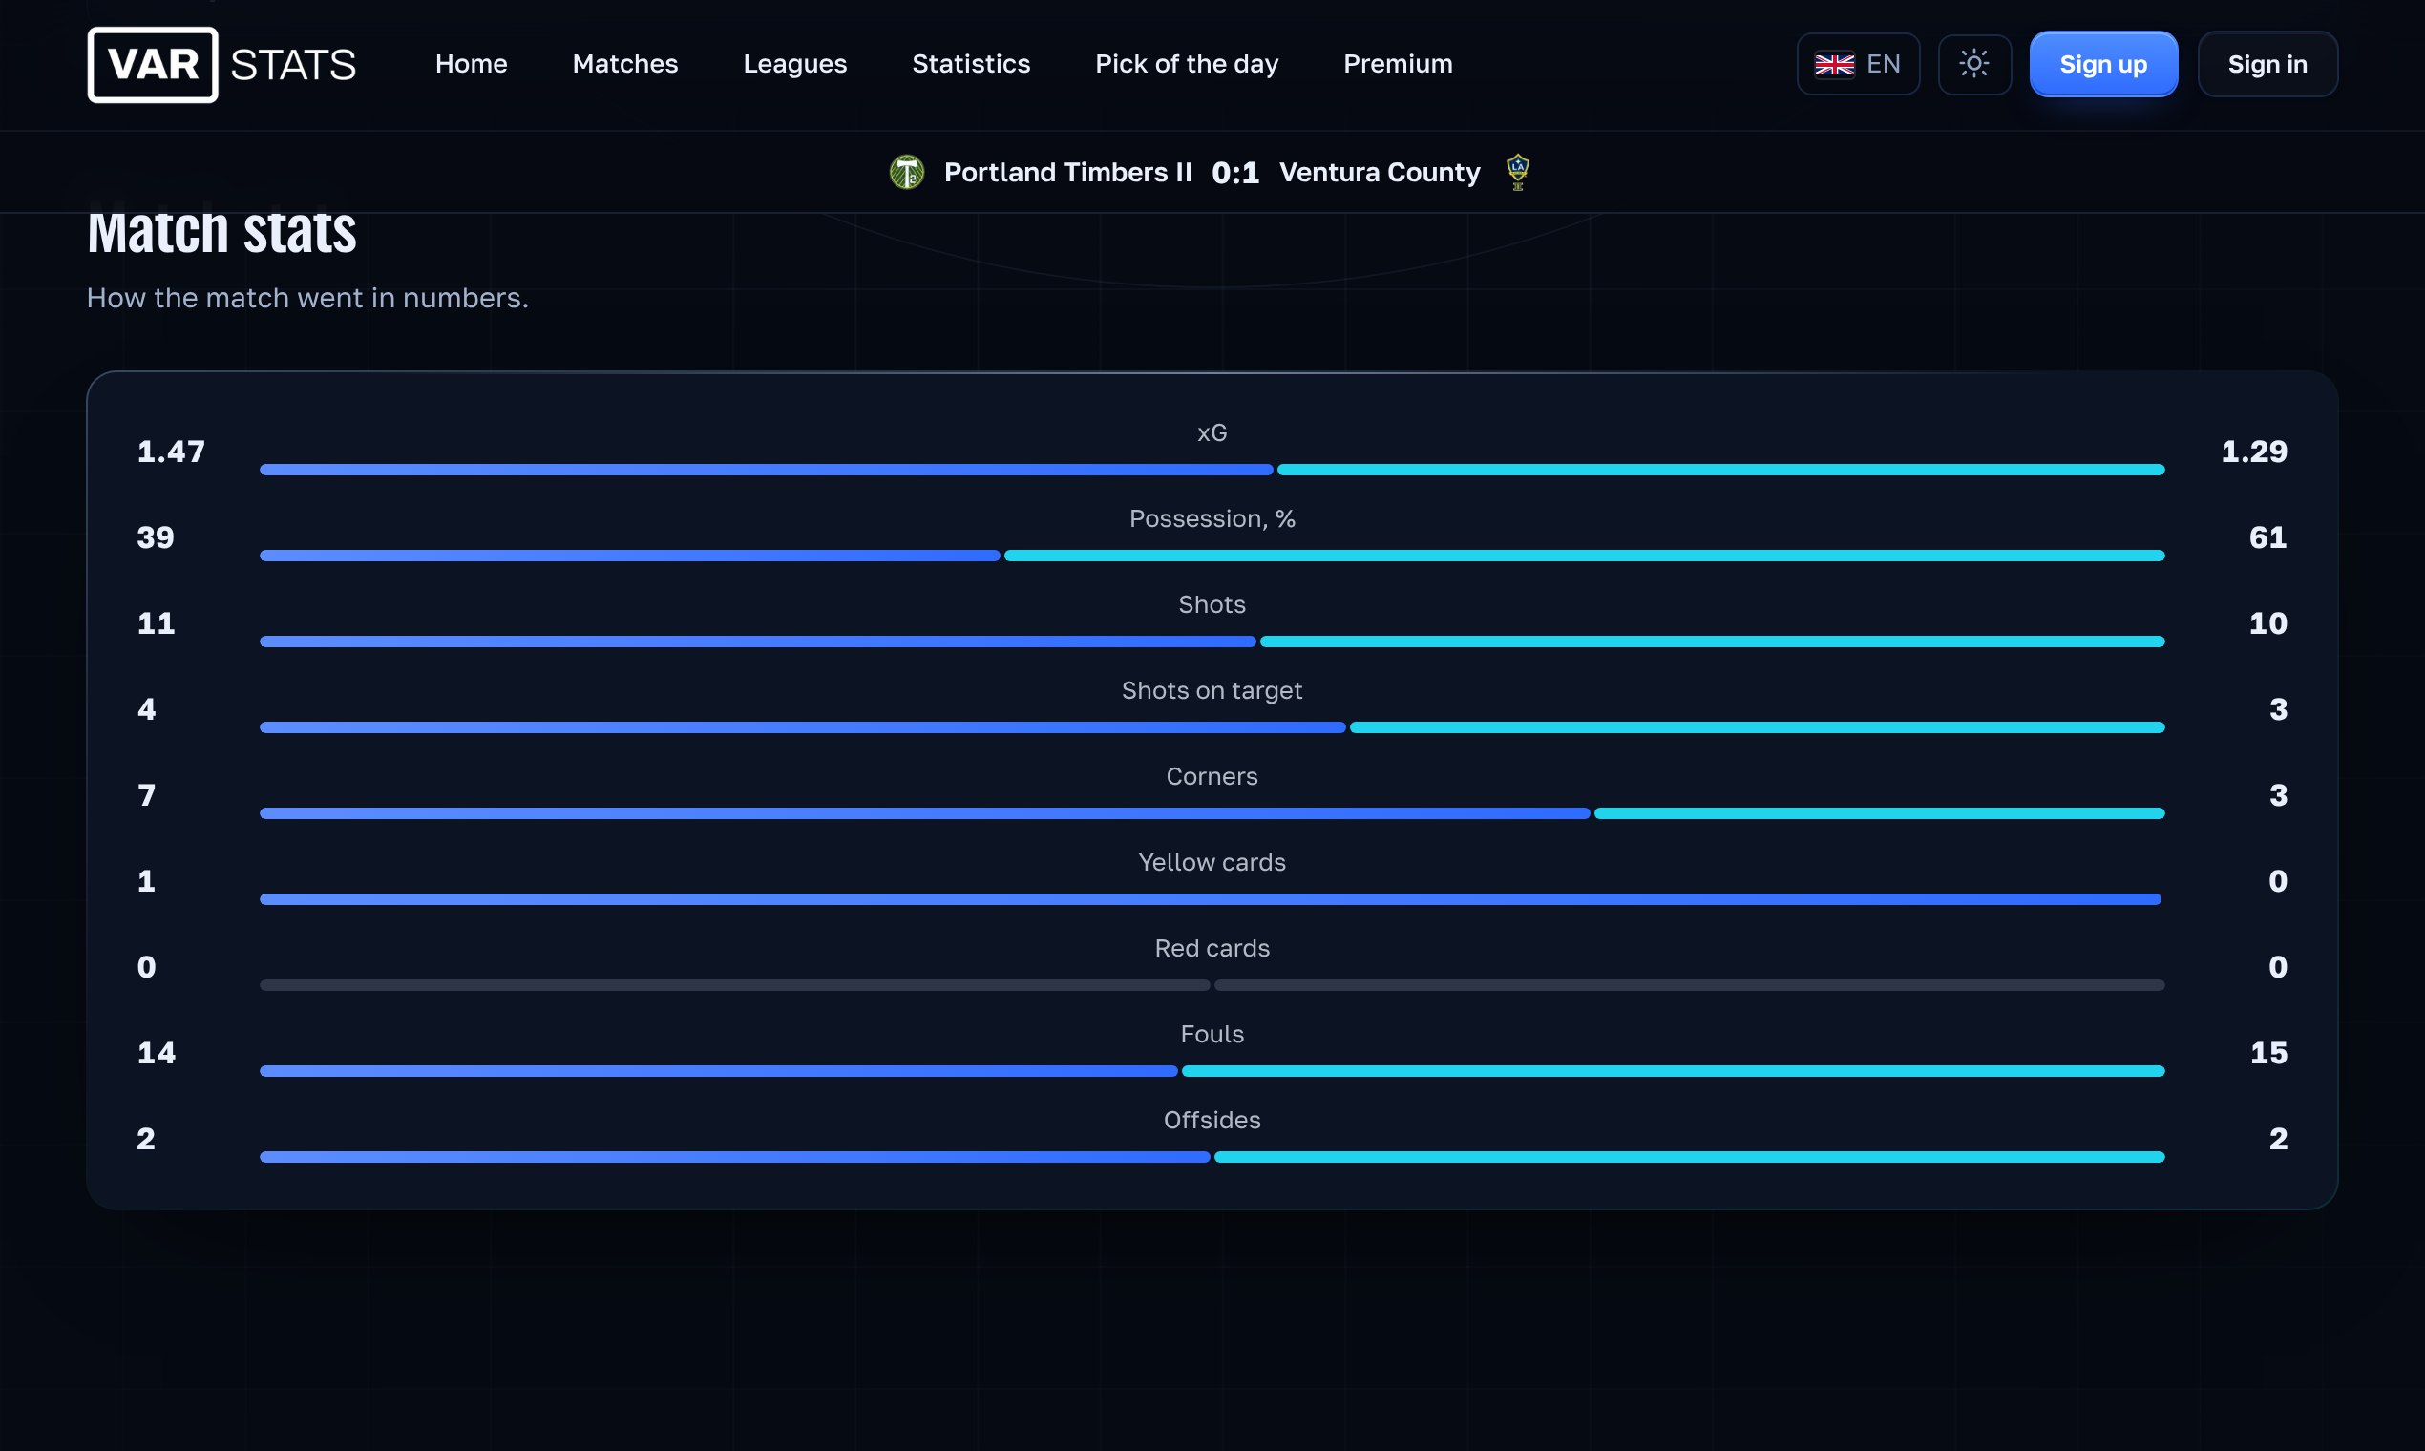
Task: Click the away xG value 1.29
Action: point(2254,452)
